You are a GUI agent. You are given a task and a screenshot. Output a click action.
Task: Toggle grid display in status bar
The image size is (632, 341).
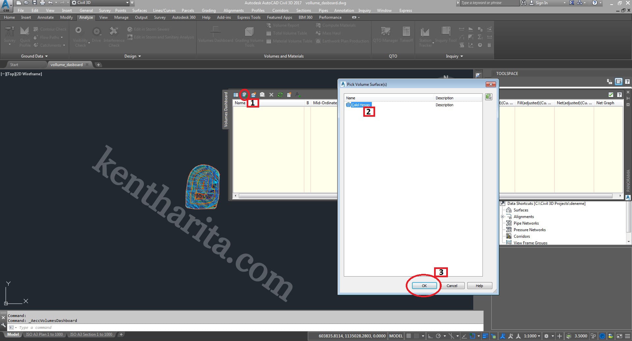pos(409,336)
